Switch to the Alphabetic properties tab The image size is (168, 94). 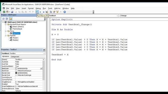(6, 56)
